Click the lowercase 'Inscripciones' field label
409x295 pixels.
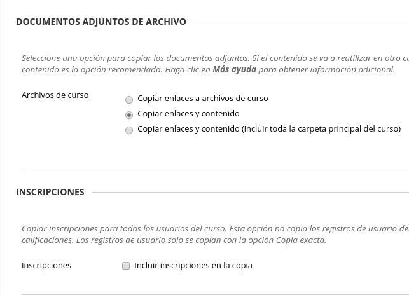pos(46,266)
